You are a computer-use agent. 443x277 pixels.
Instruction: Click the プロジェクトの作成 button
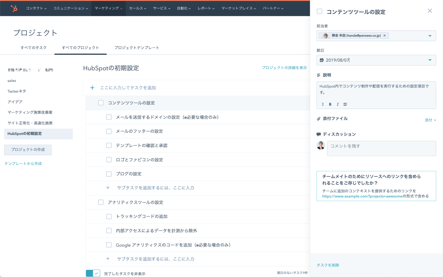(28, 150)
